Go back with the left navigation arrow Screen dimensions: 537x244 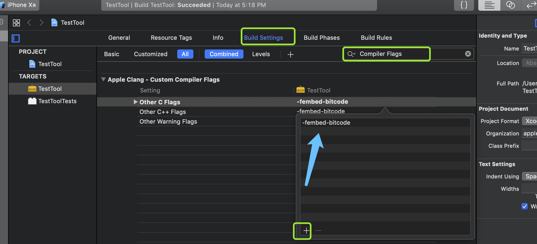[29, 23]
